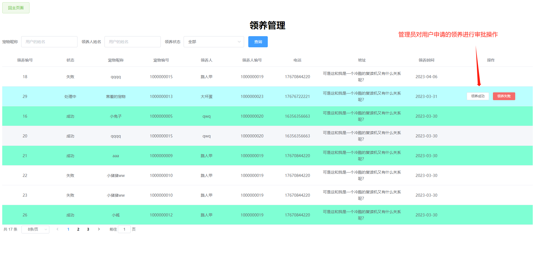
Task: Focus the 宠物昵称 input field
Action: click(49, 42)
